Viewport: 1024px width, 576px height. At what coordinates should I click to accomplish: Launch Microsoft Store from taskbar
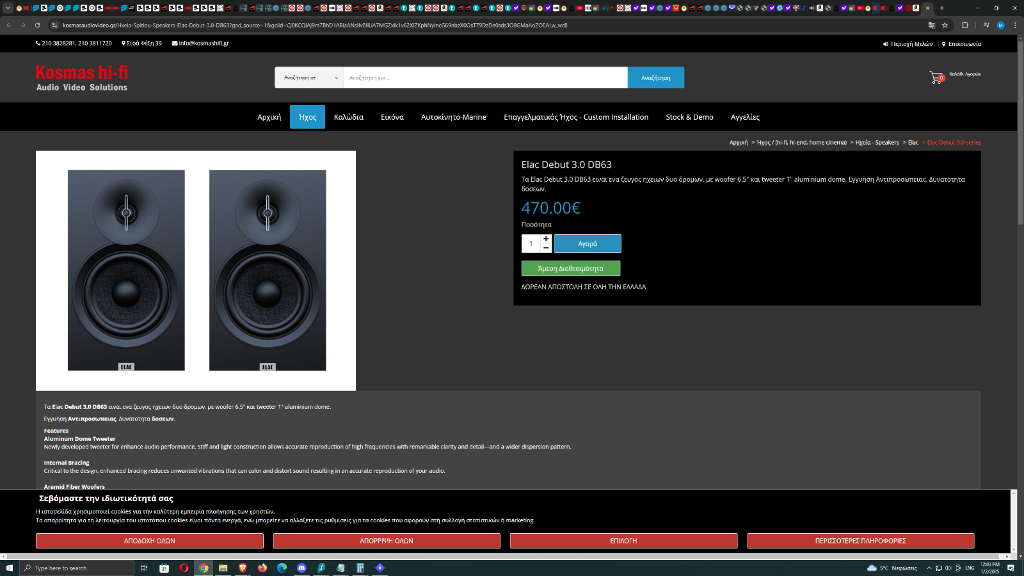coord(164,568)
